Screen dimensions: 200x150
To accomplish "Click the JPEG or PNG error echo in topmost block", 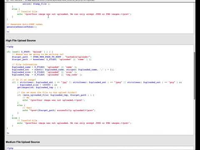I will coord(74,14).
